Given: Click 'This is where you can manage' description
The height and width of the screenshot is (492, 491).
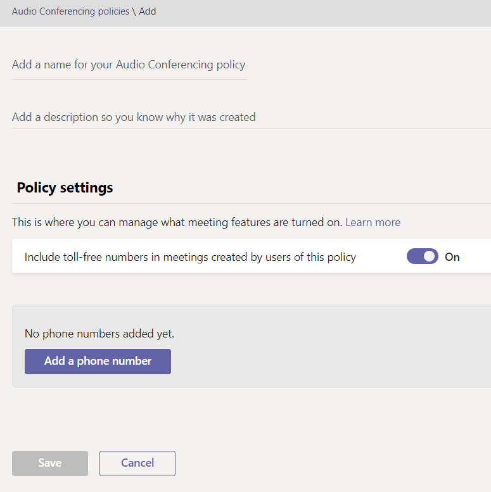Looking at the screenshot, I should click(177, 222).
